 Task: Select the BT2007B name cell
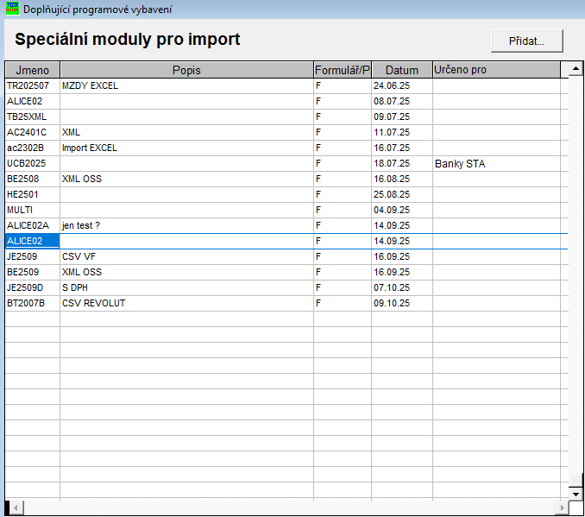pyautogui.click(x=33, y=304)
